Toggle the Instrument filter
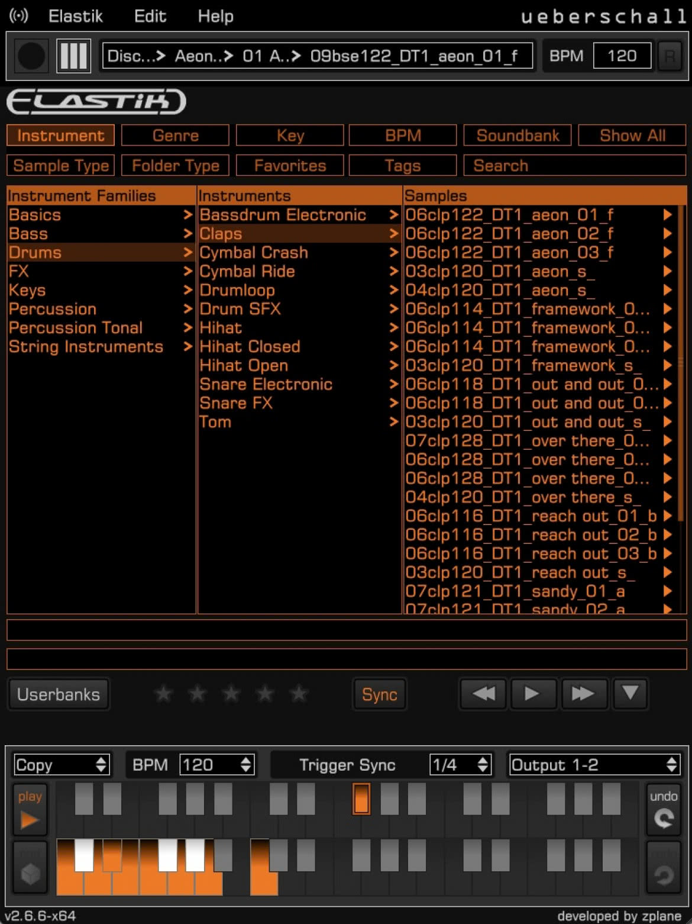The height and width of the screenshot is (924, 692). click(x=60, y=136)
